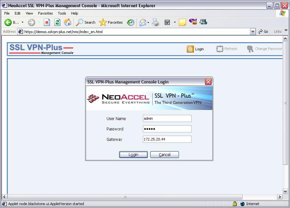Click the Back arrow in IE toolbar

(8, 22)
